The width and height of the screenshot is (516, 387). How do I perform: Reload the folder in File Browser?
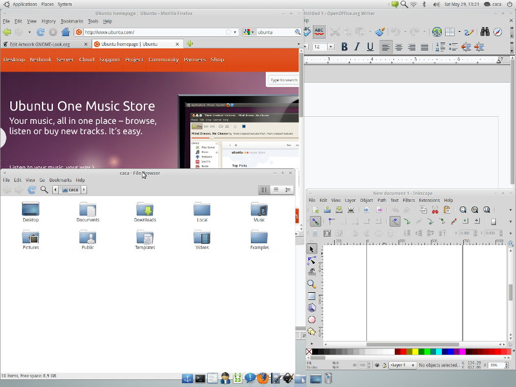(x=32, y=190)
